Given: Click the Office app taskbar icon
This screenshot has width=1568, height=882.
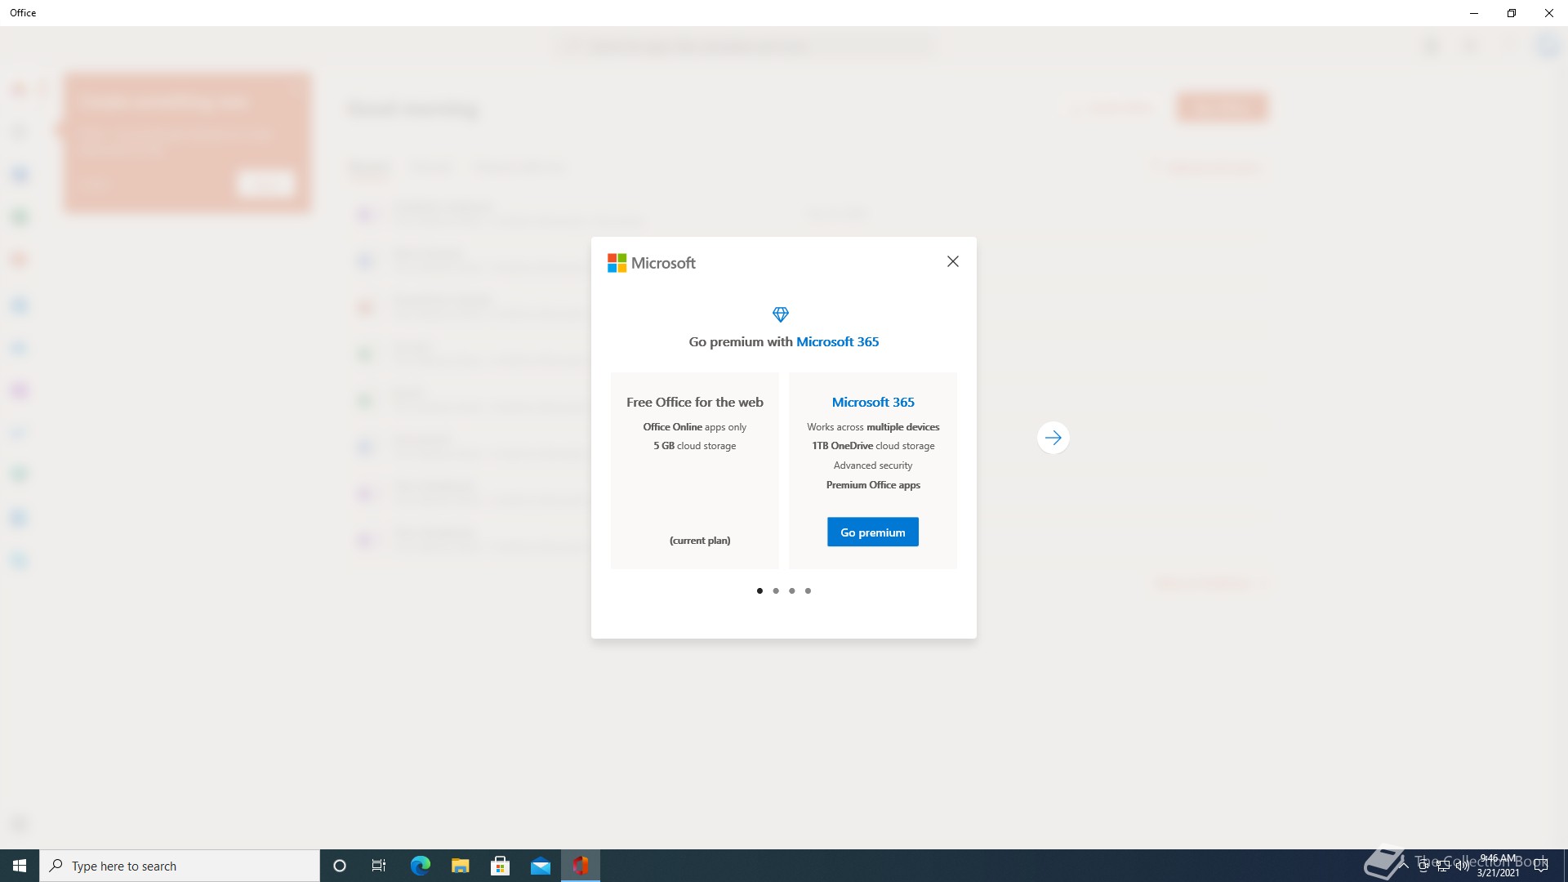Looking at the screenshot, I should [581, 866].
